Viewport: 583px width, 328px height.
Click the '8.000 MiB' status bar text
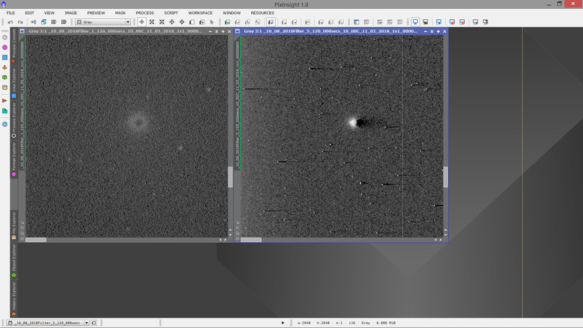pyautogui.click(x=385, y=323)
